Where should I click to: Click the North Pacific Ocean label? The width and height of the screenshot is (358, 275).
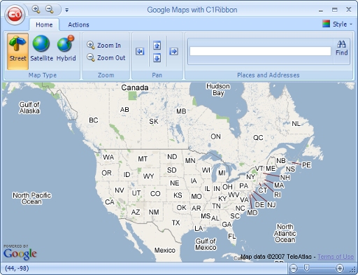[31, 198]
